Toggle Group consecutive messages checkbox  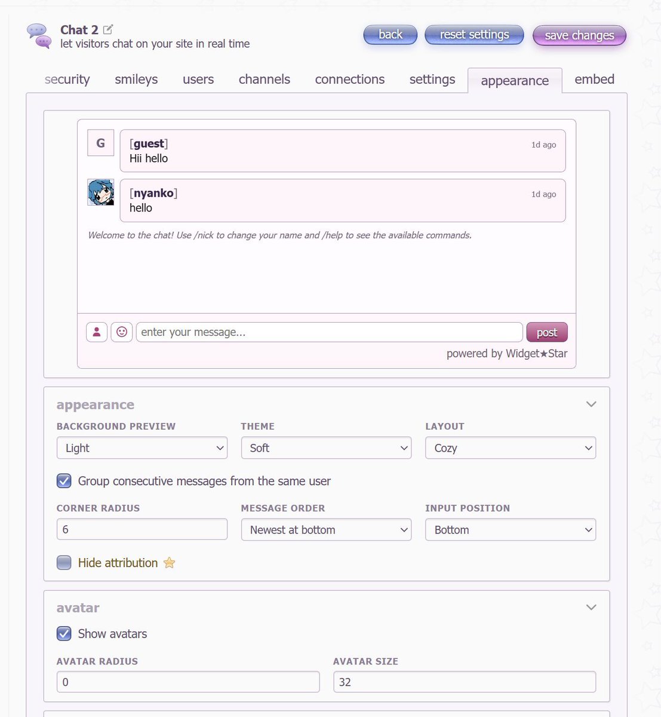(x=64, y=481)
